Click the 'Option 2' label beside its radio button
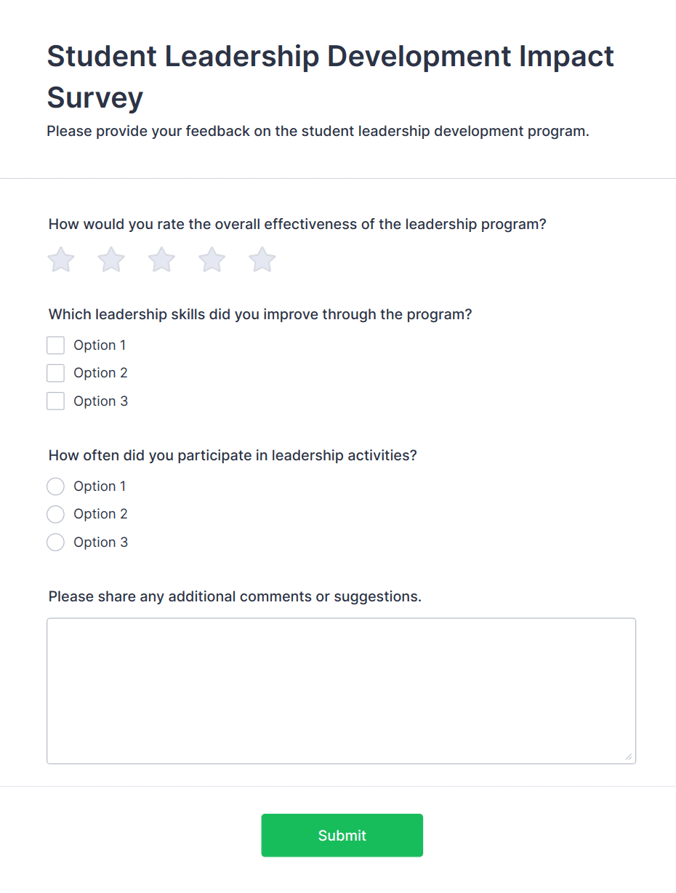Viewport: 676px width, 893px height. 100,514
